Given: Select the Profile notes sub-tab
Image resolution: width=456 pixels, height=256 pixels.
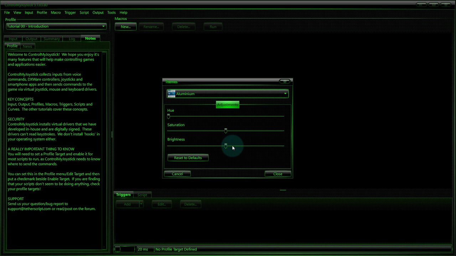Looking at the screenshot, I should (x=12, y=46).
